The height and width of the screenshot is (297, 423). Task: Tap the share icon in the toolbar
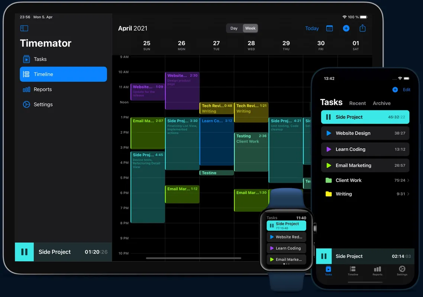point(362,28)
